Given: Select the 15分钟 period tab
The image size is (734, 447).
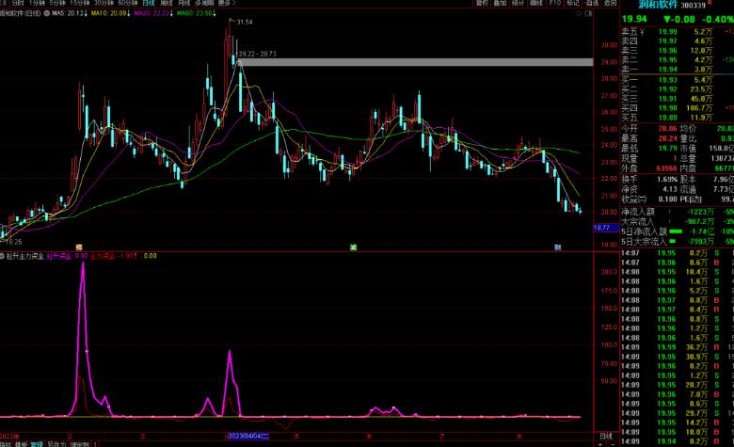Looking at the screenshot, I should click(79, 3).
